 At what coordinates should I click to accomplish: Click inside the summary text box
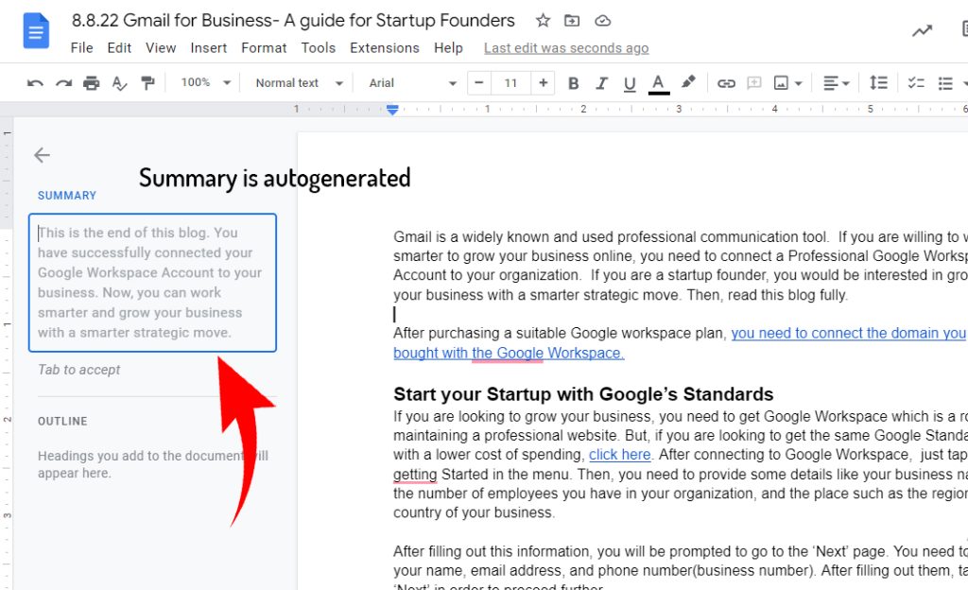point(152,283)
